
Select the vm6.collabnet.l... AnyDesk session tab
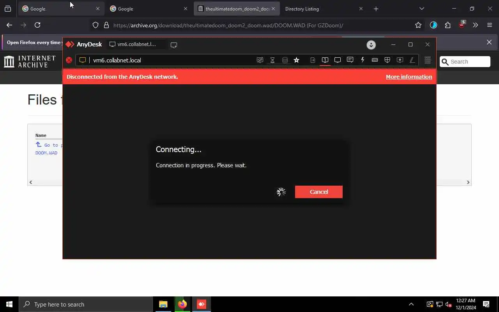point(136,44)
